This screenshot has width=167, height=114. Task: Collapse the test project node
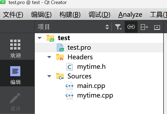point(40,38)
